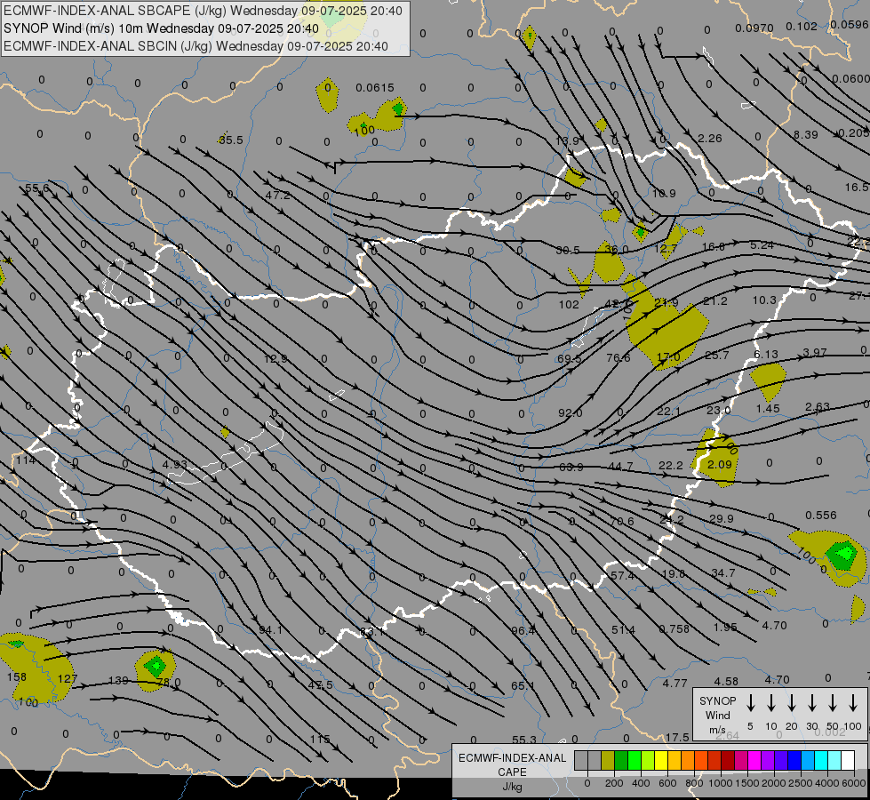Select the pure cyan CAPE legend swatch
Viewport: 870px width, 800px height.
coord(820,761)
